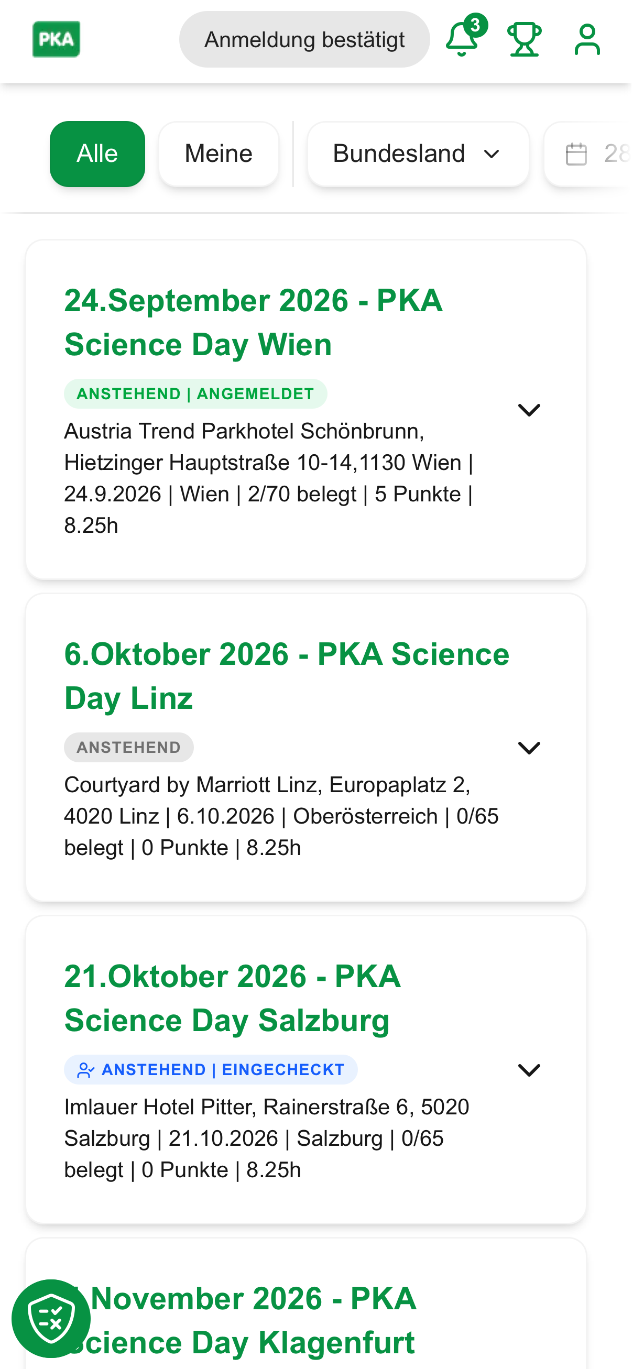Switch to the Meine filter
Image resolution: width=633 pixels, height=1369 pixels.
(219, 154)
